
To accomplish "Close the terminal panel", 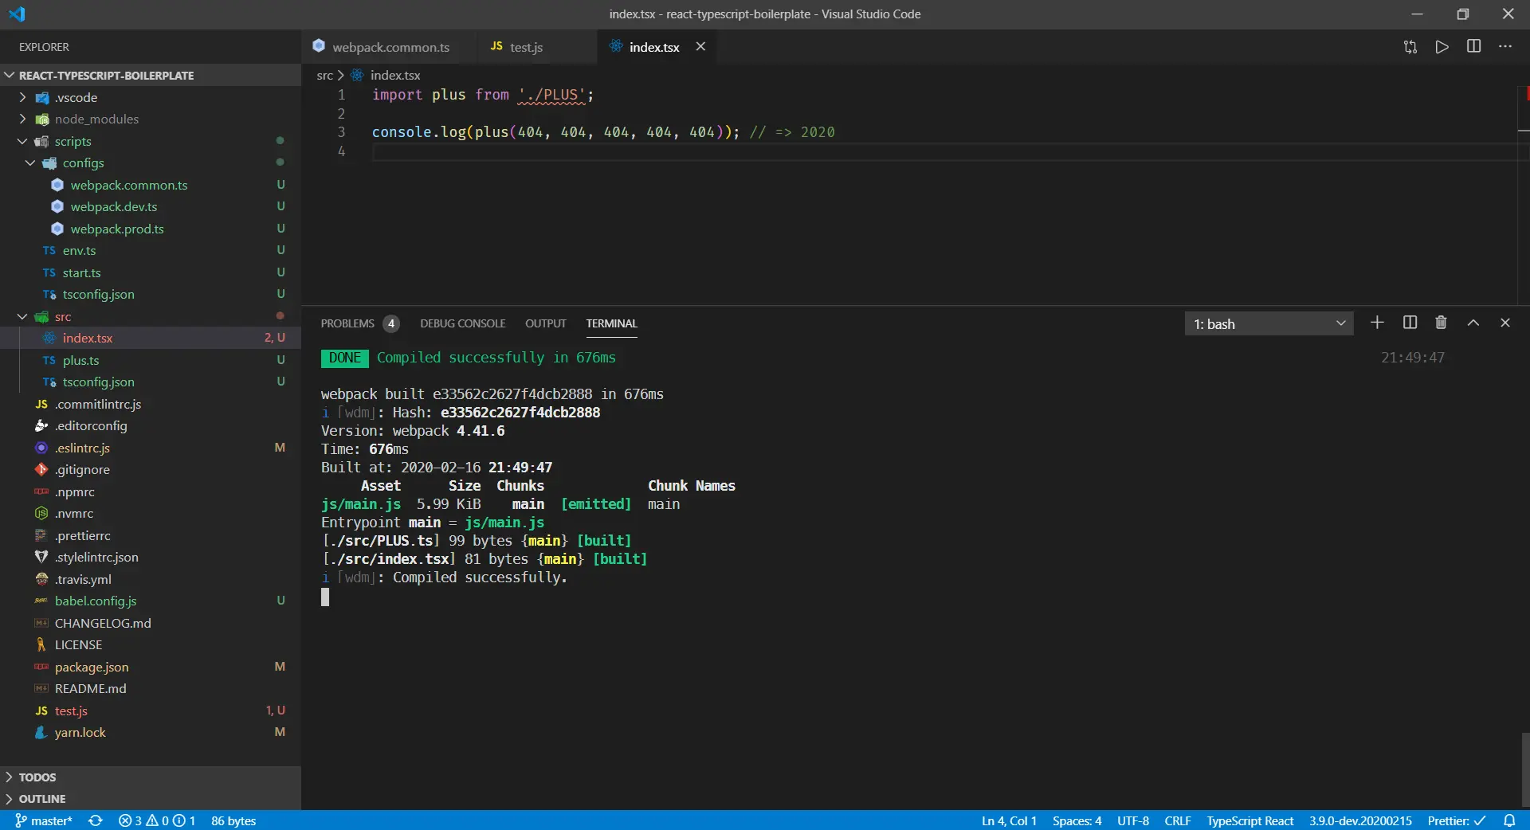I will (x=1505, y=323).
